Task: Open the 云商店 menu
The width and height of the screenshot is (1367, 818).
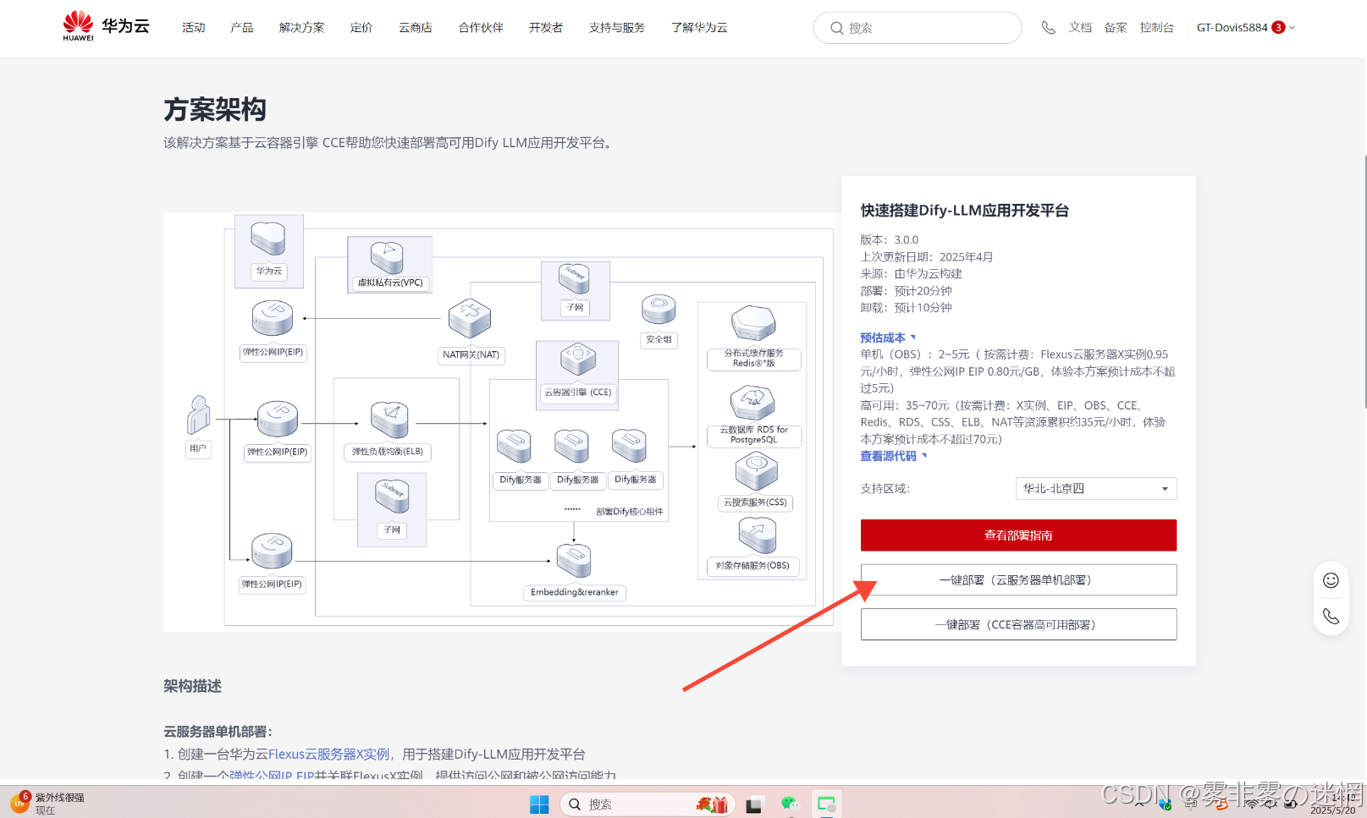Action: [x=416, y=27]
